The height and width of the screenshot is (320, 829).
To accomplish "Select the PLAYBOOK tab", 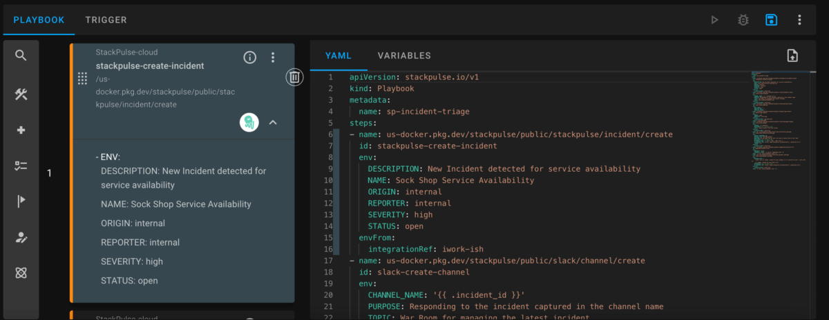I will coord(39,20).
